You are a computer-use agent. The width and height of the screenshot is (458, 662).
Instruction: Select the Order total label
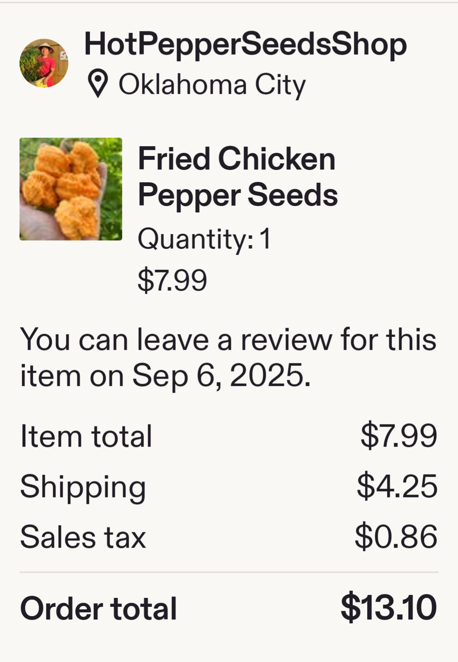[x=98, y=608]
